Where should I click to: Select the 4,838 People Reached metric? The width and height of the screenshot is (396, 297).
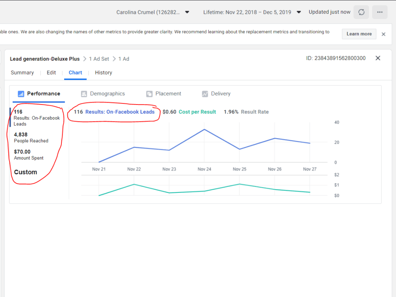click(31, 138)
